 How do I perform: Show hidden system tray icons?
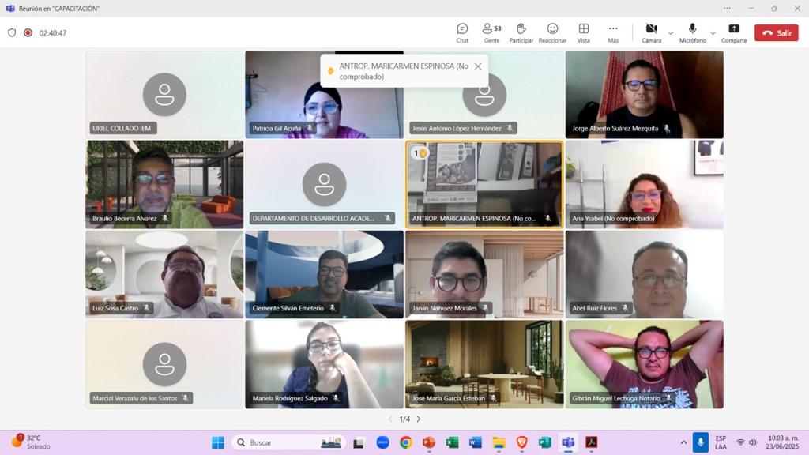683,442
